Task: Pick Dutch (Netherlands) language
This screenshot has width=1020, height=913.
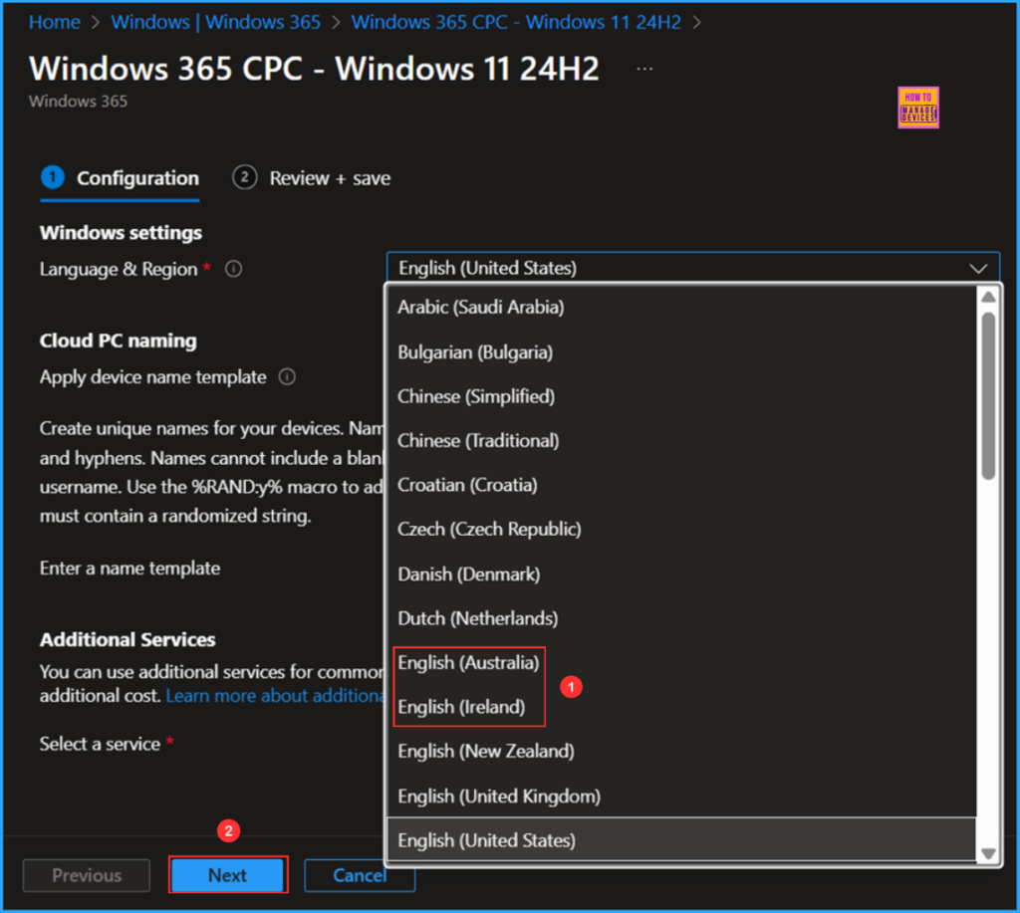Action: (x=681, y=617)
